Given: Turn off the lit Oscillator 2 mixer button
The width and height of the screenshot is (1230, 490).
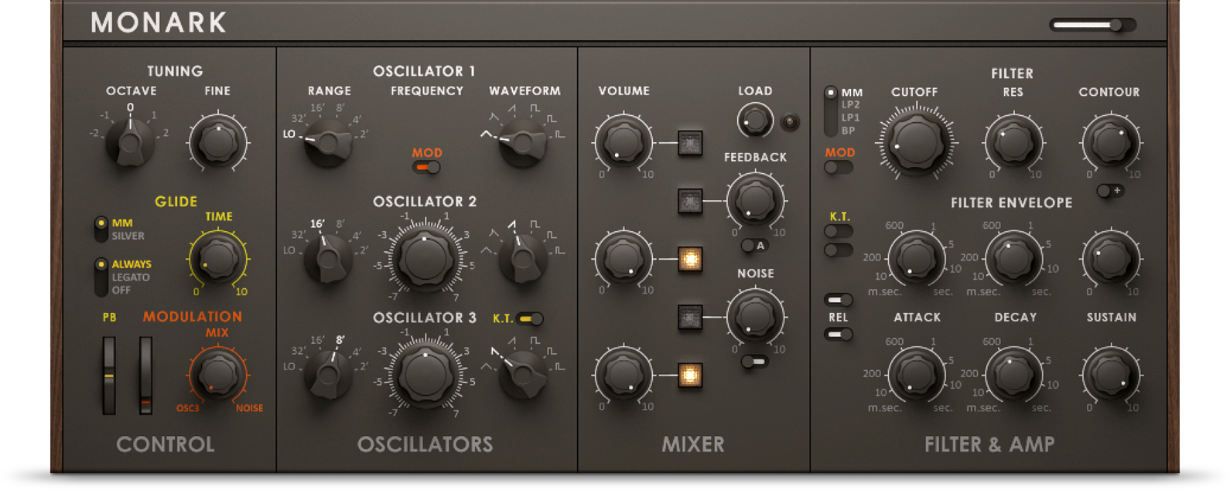Looking at the screenshot, I should (x=690, y=259).
